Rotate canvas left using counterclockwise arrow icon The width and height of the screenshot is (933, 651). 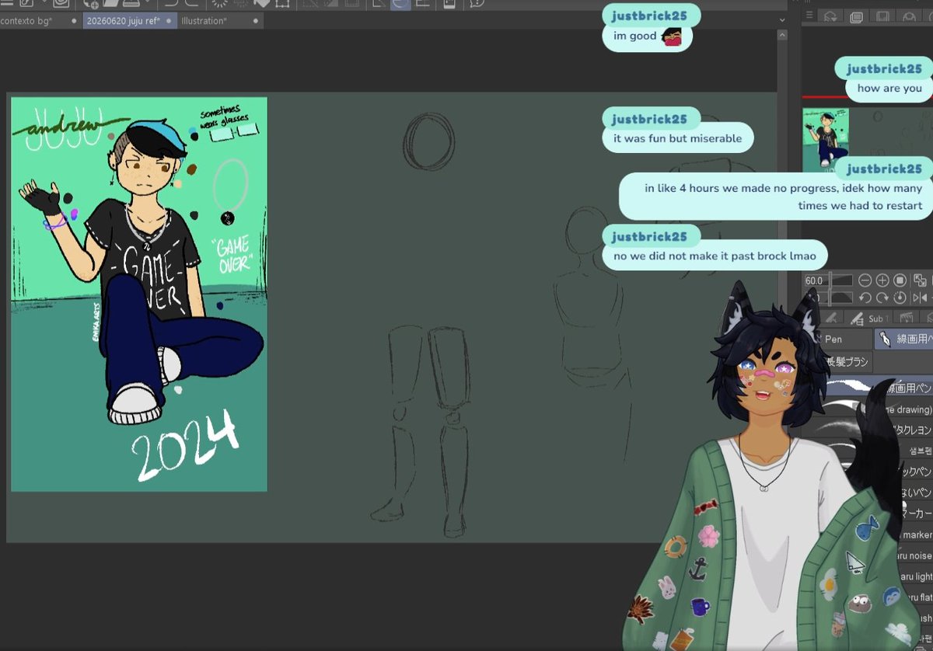click(x=865, y=298)
